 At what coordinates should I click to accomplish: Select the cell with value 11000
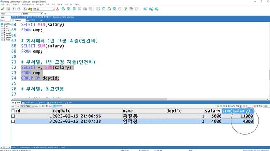[x=238, y=116]
